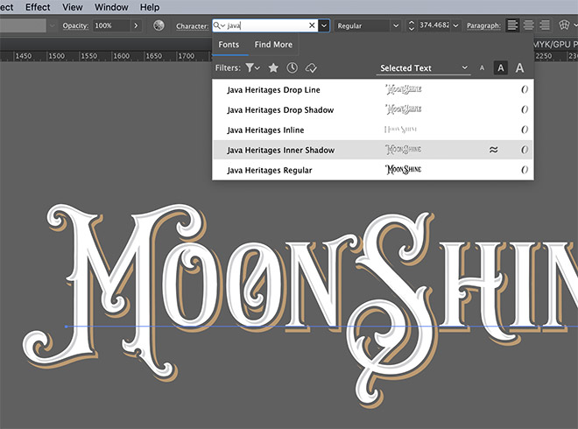This screenshot has width=578, height=429.
Task: Expand the font family dropdown arrow
Action: pyautogui.click(x=324, y=25)
